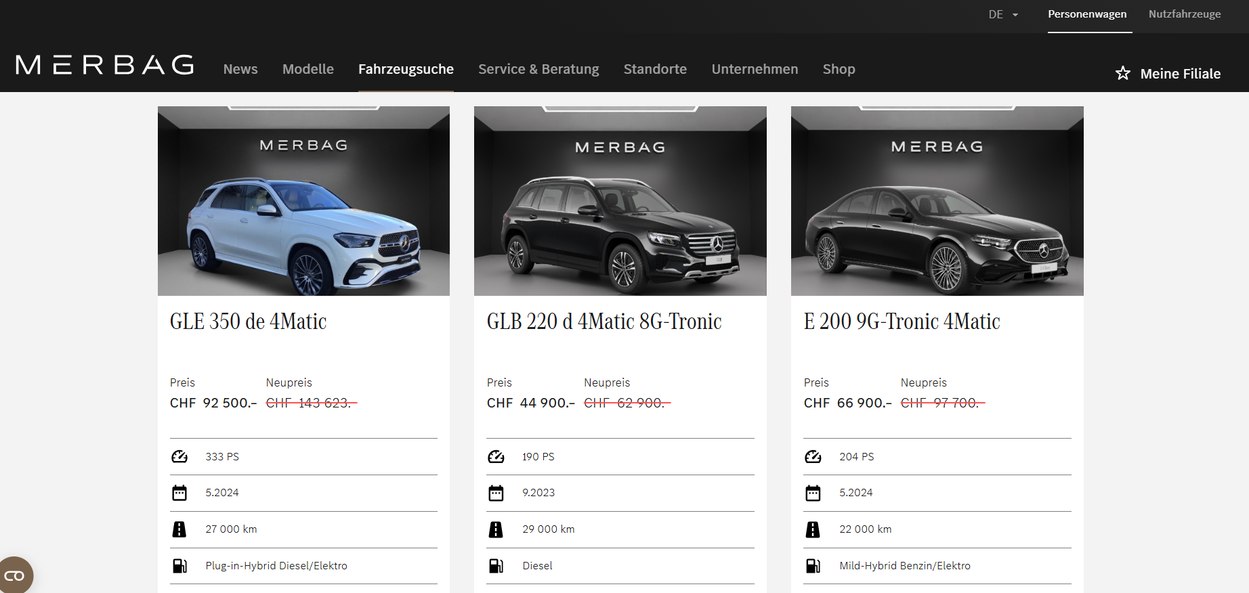Screen dimensions: 1249x593
Task: Click the crossed-out price CHF 62 900.–
Action: click(627, 403)
